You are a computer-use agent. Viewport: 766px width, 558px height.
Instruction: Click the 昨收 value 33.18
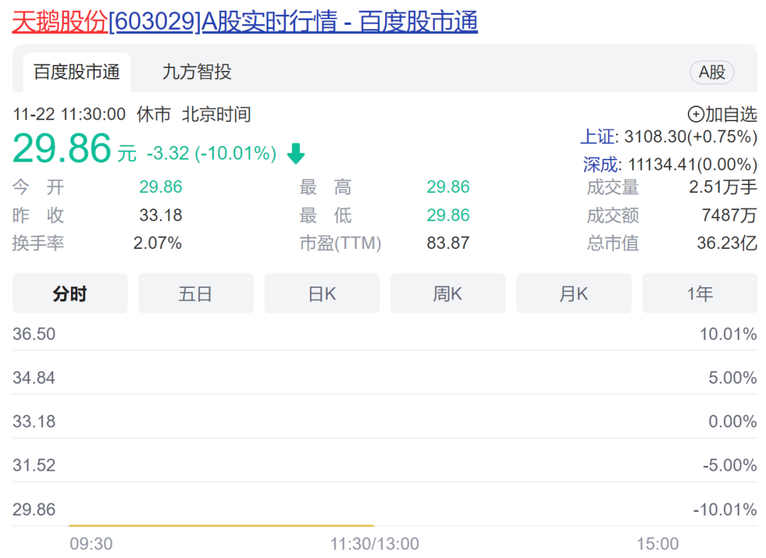[161, 216]
